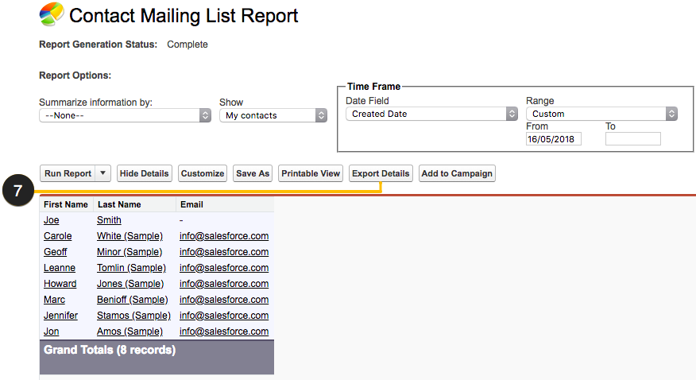
Task: Open contact link Jennifer
Action: 61,316
